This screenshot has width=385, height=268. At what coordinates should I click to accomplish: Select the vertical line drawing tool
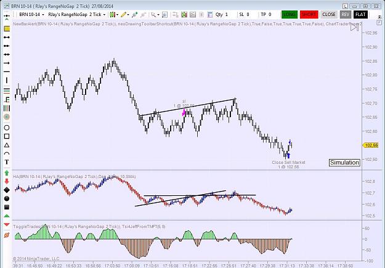7,80
